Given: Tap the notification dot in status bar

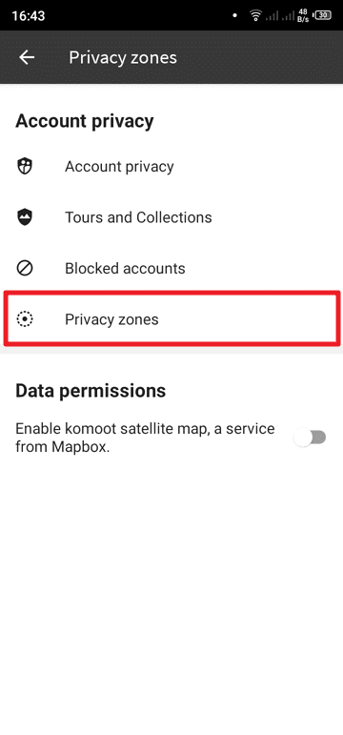Looking at the screenshot, I should click(234, 15).
